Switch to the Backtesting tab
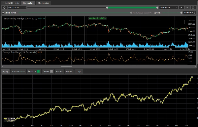Screen dimensions: 198x127 [x=28, y=3]
